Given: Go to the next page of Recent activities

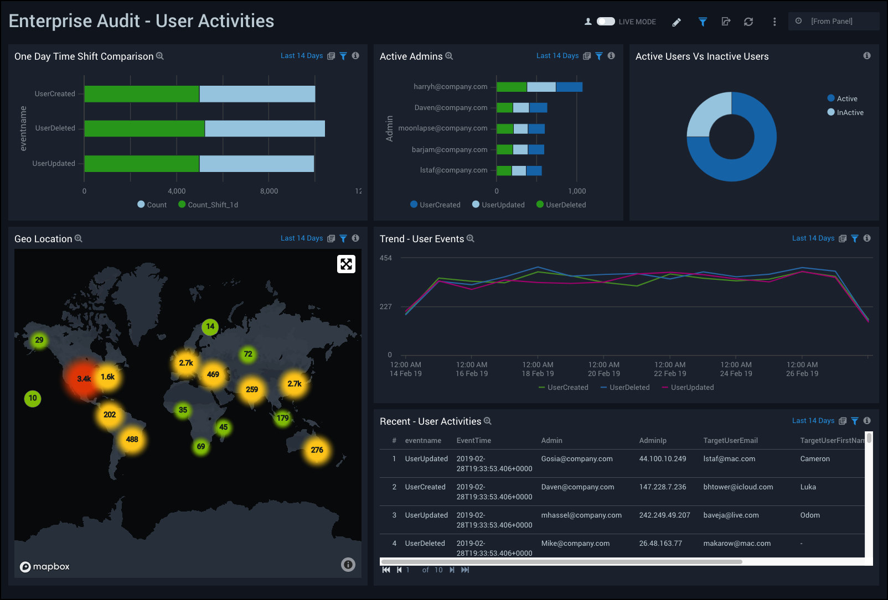Looking at the screenshot, I should (452, 570).
